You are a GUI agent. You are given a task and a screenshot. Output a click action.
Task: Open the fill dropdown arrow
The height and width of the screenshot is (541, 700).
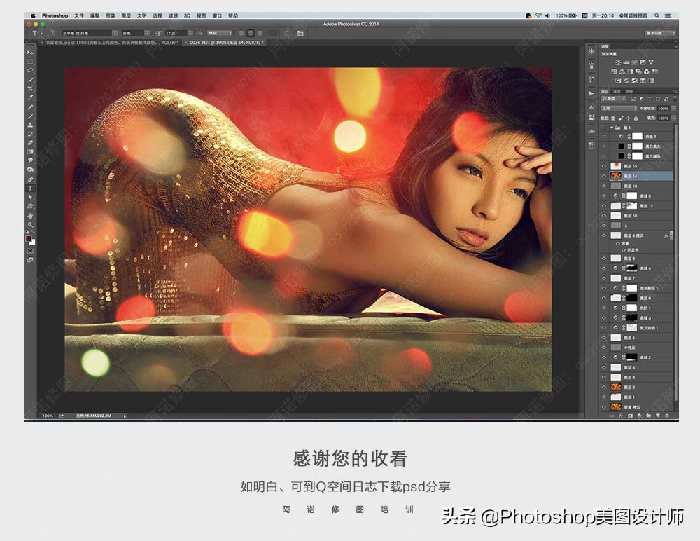[x=673, y=118]
